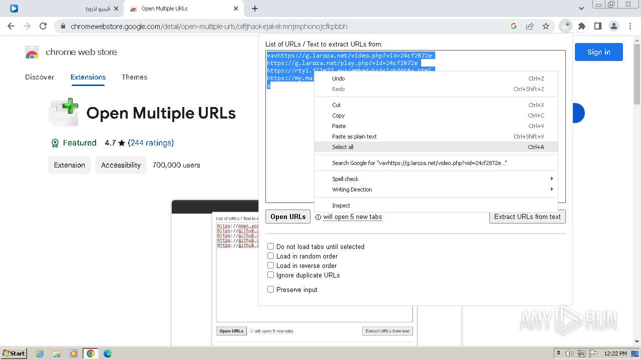Choose Inspect from context menu

click(436, 205)
